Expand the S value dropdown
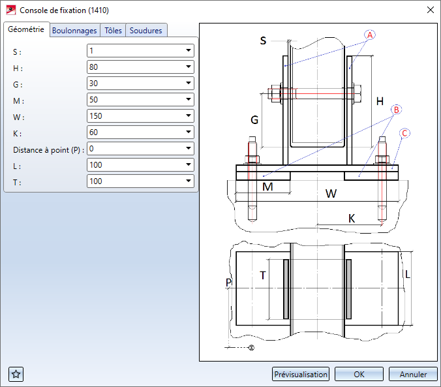 [x=188, y=50]
